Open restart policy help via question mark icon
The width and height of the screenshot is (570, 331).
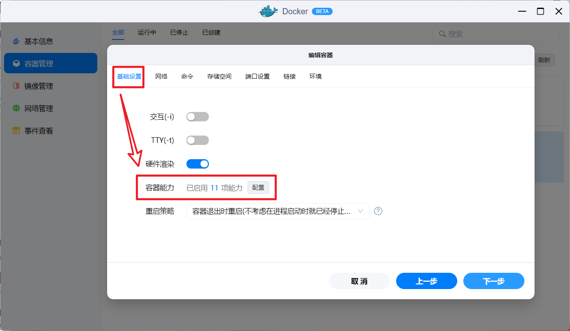[x=378, y=211]
